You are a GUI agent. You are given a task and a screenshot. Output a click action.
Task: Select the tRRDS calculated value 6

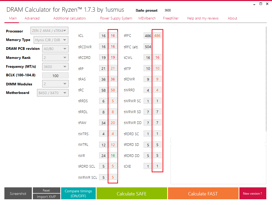(x=104, y=101)
